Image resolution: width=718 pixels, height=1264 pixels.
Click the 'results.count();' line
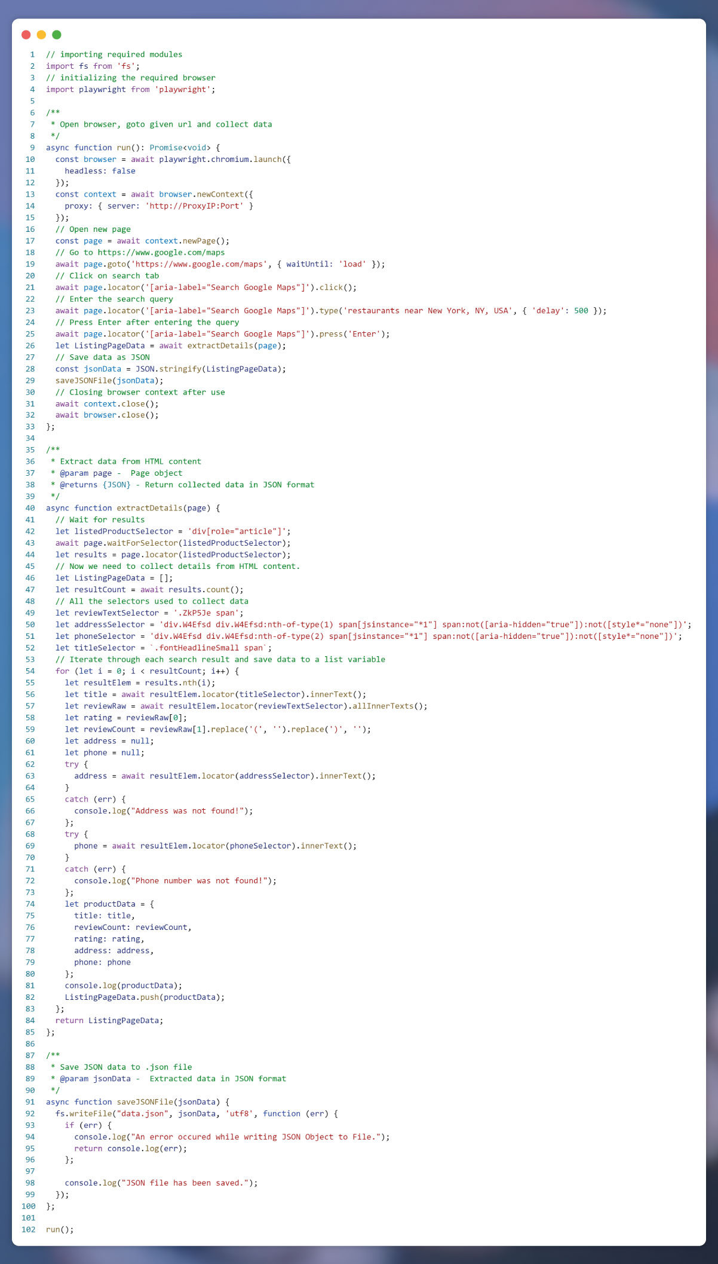click(x=149, y=590)
